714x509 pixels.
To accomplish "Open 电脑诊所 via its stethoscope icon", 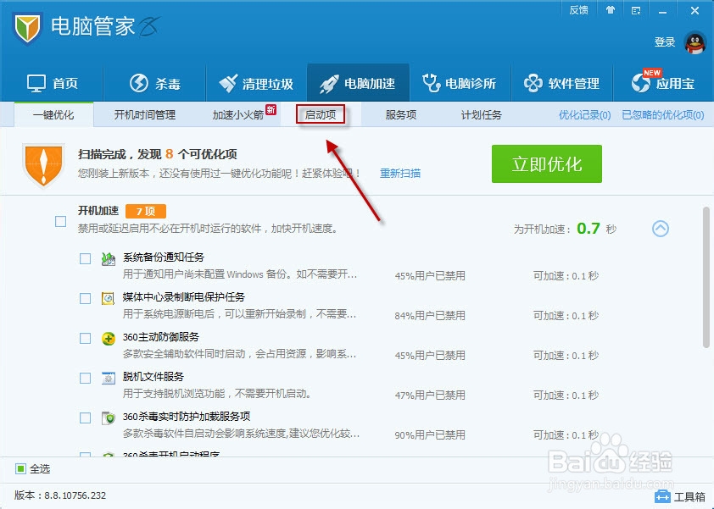I will point(431,82).
